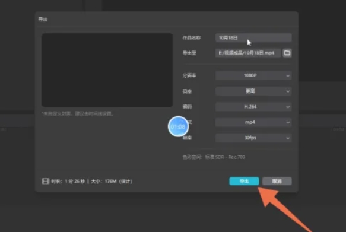Select the dark cover preview thumbnail
Screen dimensions: 346x232
pyautogui.click(x=107, y=70)
